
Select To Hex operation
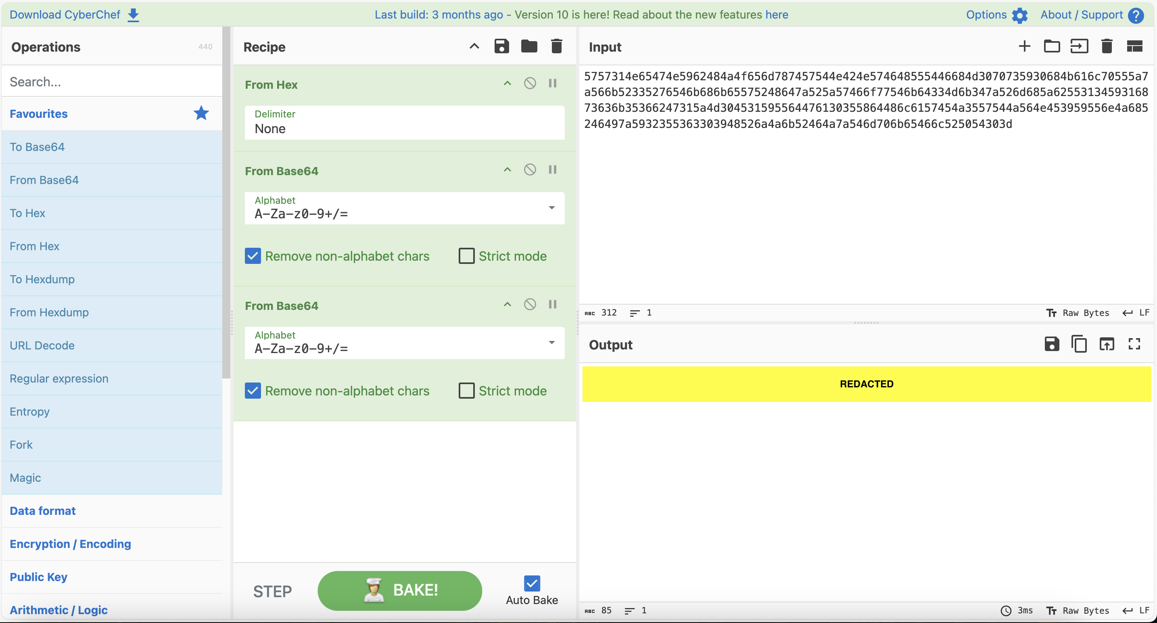coord(112,213)
